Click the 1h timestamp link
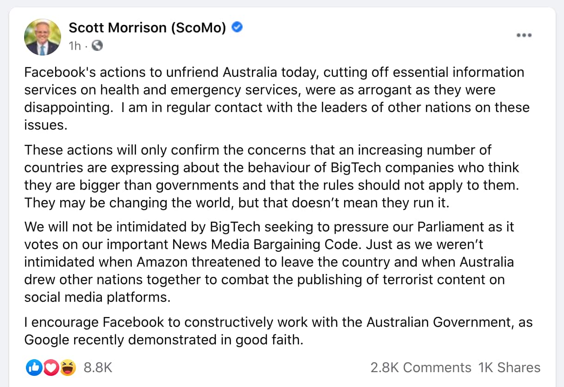The image size is (564, 387). pyautogui.click(x=74, y=45)
